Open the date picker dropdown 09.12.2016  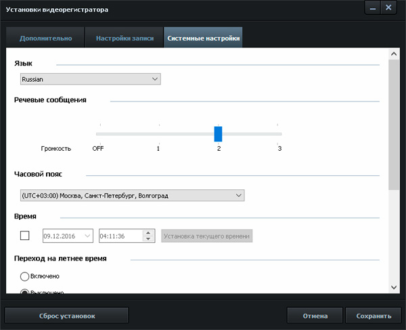point(87,236)
